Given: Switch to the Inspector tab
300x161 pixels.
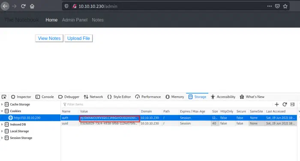Looking at the screenshot, I should click(x=21, y=97).
